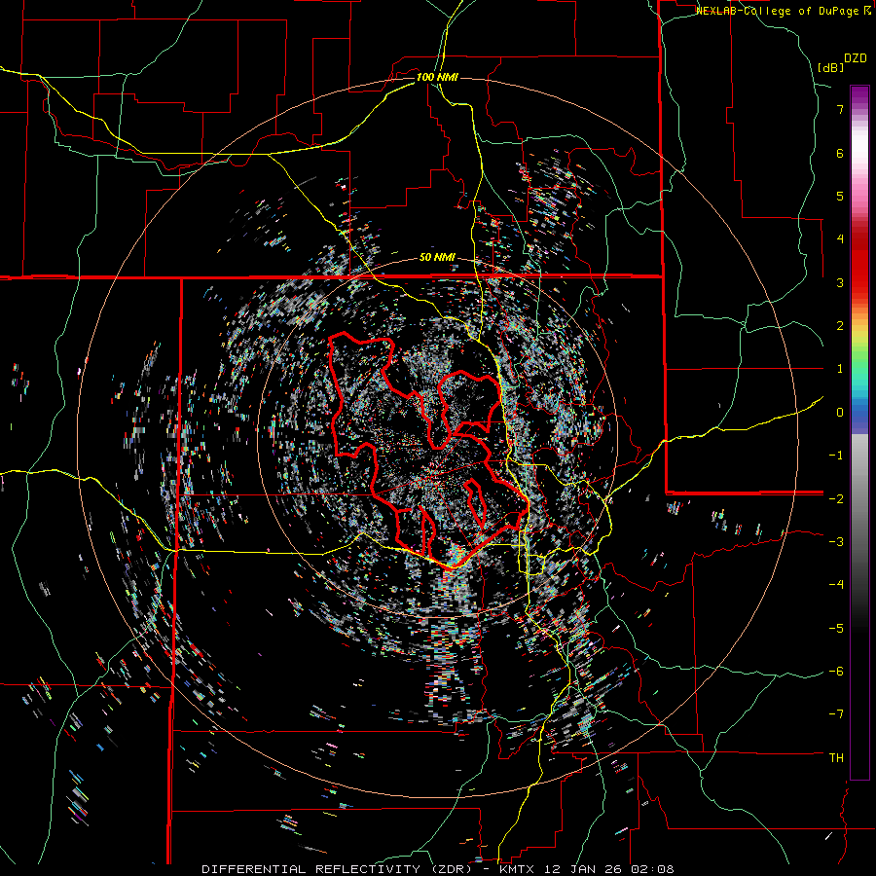This screenshot has height=876, width=876.
Task: Click the -7 value on the color scale
Action: pyautogui.click(x=836, y=714)
